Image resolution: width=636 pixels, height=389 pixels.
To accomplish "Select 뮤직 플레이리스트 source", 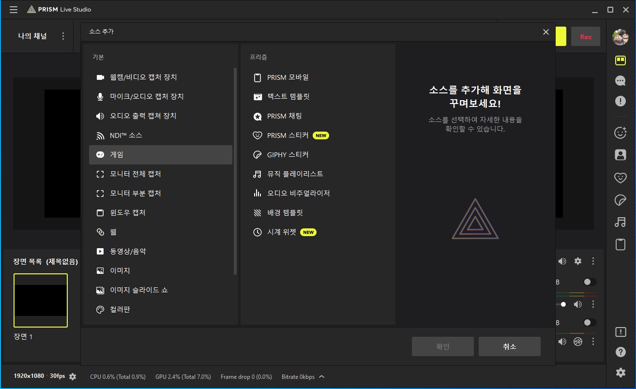I will (x=318, y=174).
